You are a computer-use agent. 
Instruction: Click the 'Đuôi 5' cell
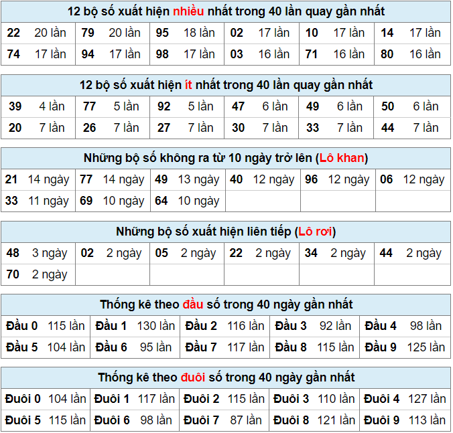click(46, 420)
